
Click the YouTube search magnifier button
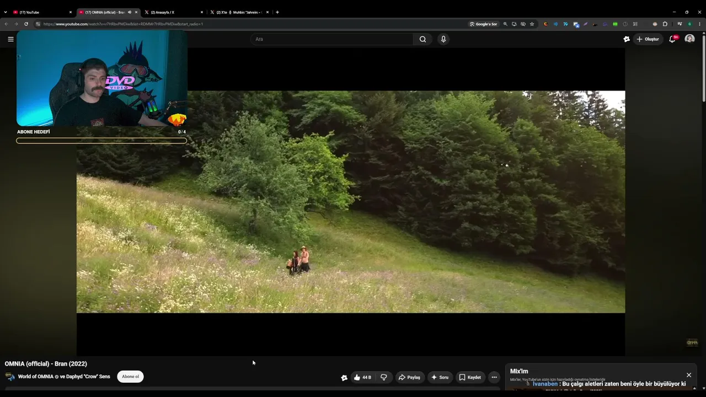click(422, 39)
